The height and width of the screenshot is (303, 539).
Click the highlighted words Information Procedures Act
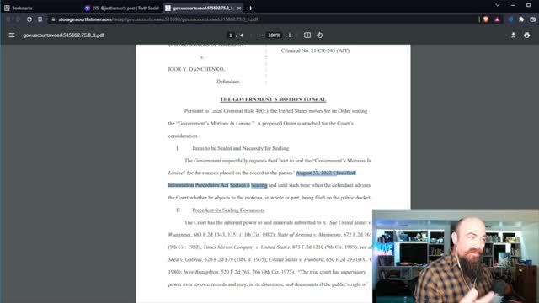(x=199, y=185)
